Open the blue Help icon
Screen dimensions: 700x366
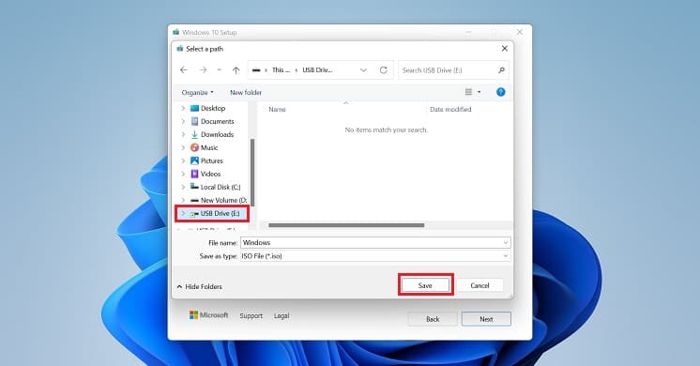point(500,92)
